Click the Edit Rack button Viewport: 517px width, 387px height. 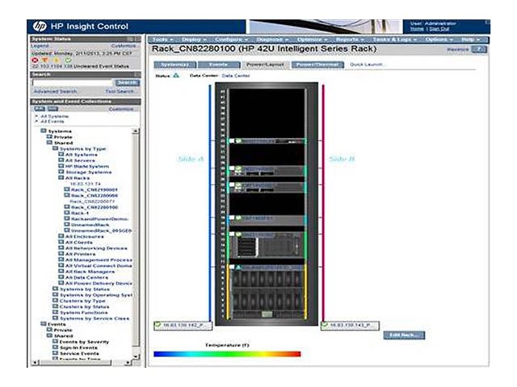click(404, 335)
